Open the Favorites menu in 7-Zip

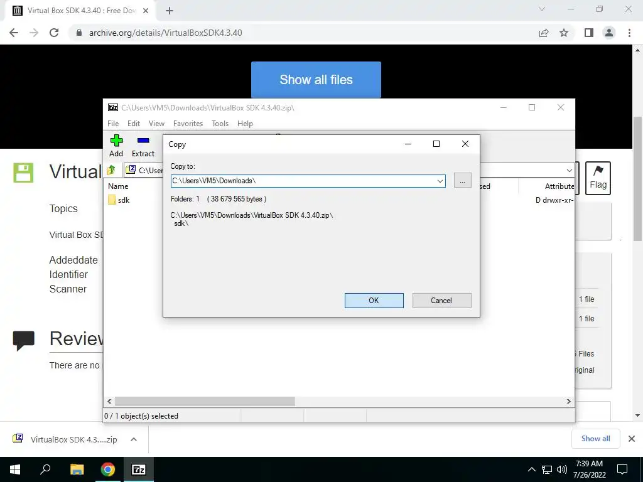[188, 124]
